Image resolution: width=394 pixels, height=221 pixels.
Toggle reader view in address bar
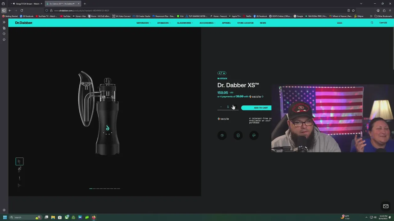[x=348, y=10]
